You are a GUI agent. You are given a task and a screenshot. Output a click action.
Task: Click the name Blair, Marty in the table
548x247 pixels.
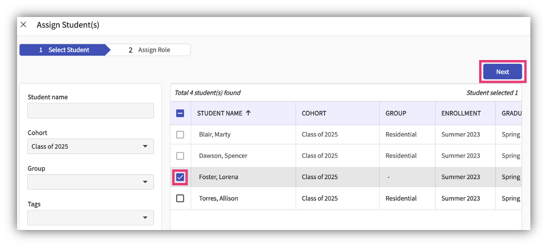214,135
